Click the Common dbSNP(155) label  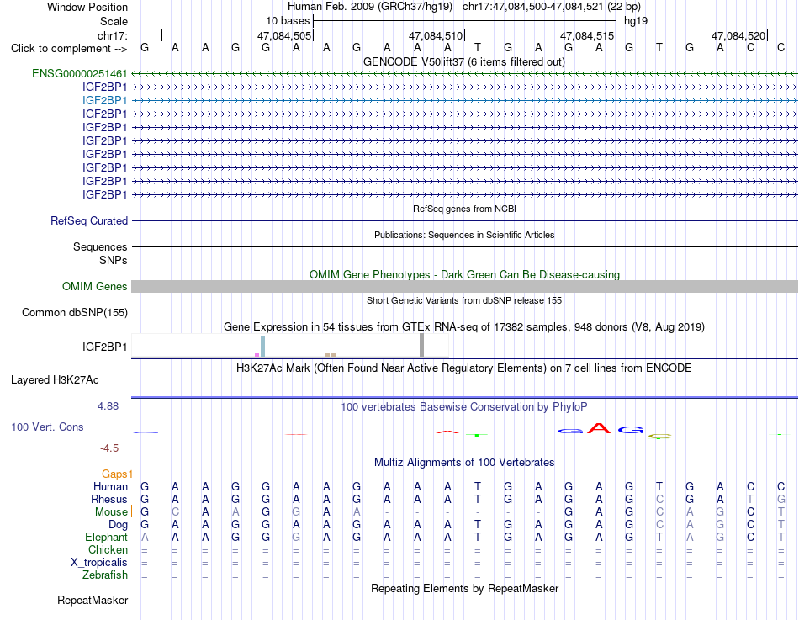(74, 313)
